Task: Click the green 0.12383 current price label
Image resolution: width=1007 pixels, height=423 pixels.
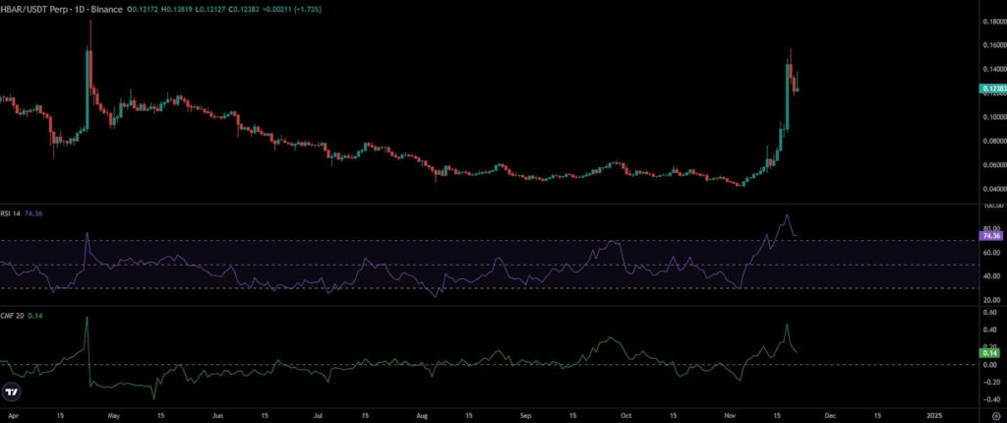Action: coord(992,89)
